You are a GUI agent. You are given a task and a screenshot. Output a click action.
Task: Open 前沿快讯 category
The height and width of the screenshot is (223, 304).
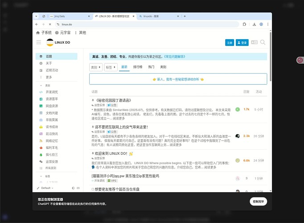click(57, 134)
